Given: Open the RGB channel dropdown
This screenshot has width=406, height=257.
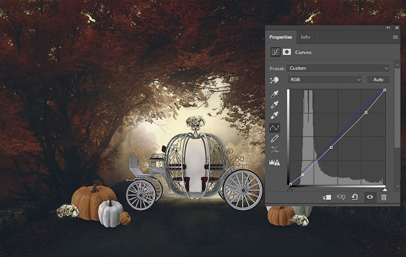Looking at the screenshot, I should (x=324, y=80).
